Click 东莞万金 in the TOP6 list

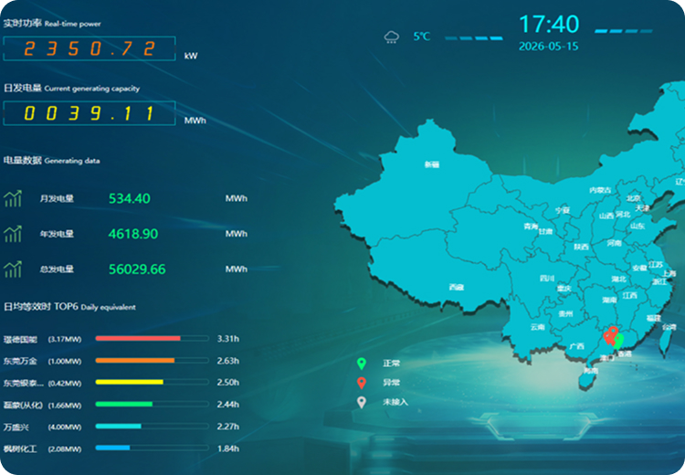(20, 362)
